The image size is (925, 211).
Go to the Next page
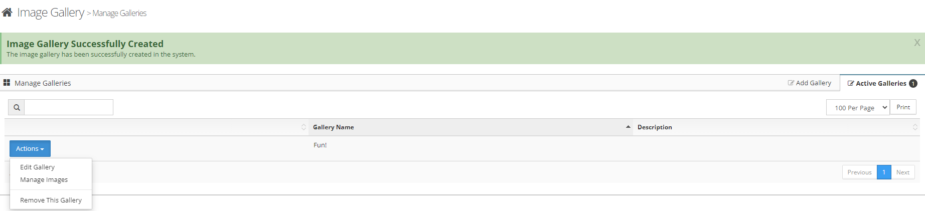point(903,172)
